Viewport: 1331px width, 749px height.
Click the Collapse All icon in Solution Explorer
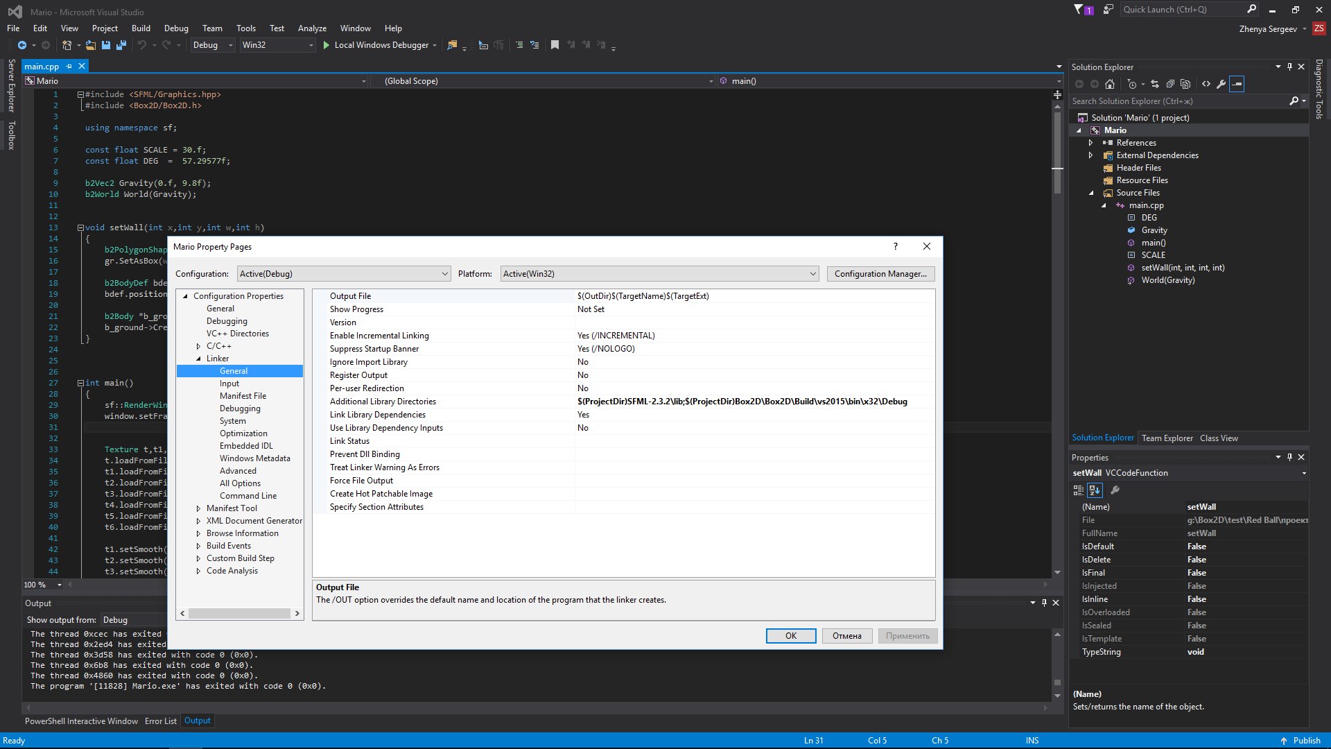click(1170, 84)
